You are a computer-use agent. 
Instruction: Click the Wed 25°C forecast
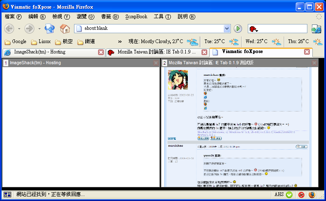pos(263,42)
